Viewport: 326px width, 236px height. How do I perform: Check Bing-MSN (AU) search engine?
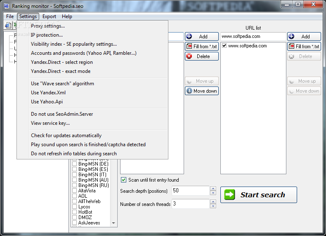point(74,180)
